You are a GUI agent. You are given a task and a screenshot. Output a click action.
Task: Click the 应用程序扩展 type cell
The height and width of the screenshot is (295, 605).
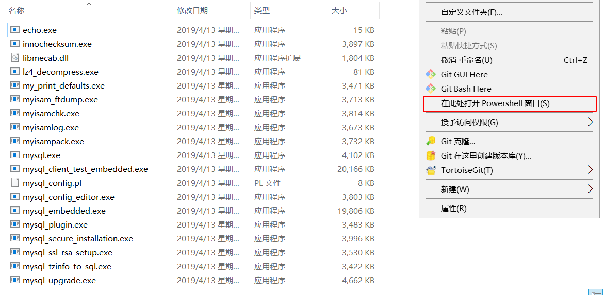(x=277, y=58)
